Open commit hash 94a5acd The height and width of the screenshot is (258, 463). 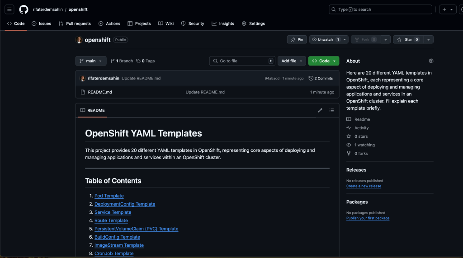point(272,78)
